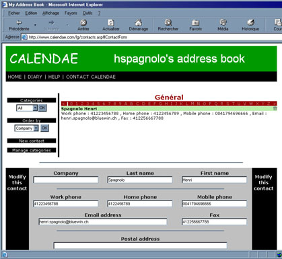The height and width of the screenshot is (259, 282).
Task: Open the Média toolbar icon
Action: point(223,22)
